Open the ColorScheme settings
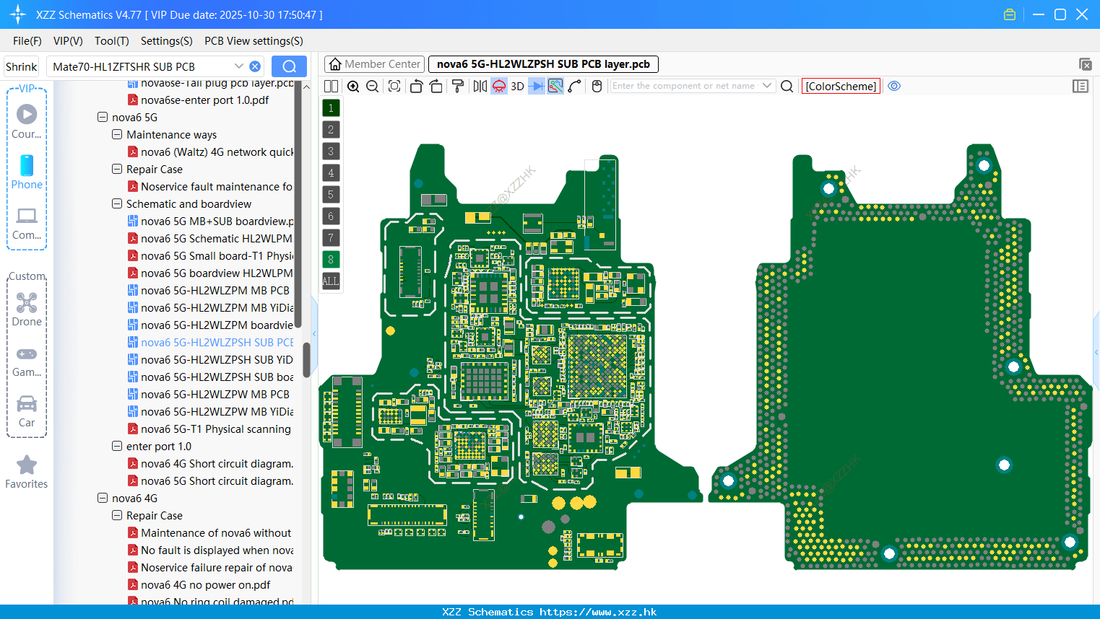This screenshot has width=1100, height=619. (841, 86)
